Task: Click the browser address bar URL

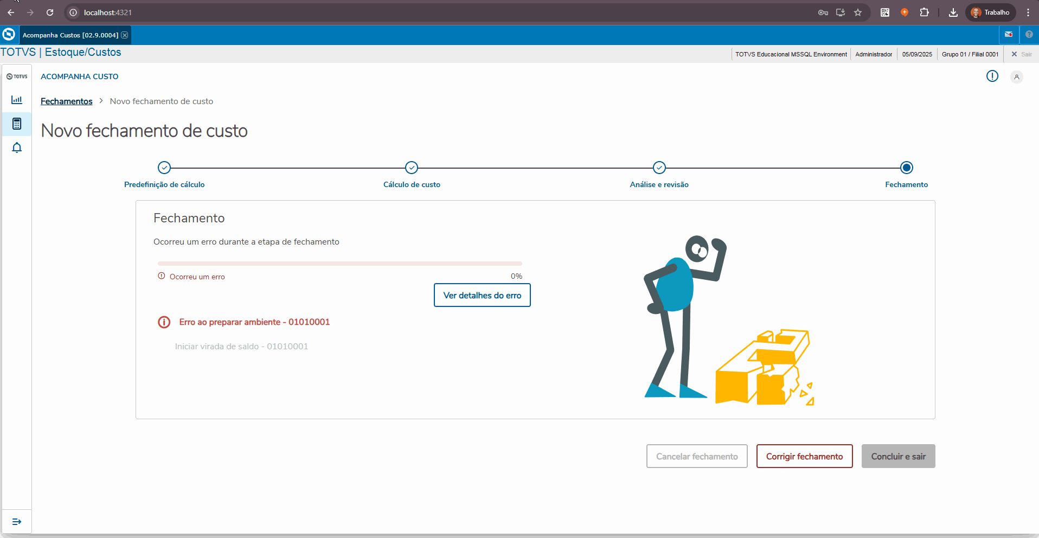Action: click(108, 12)
